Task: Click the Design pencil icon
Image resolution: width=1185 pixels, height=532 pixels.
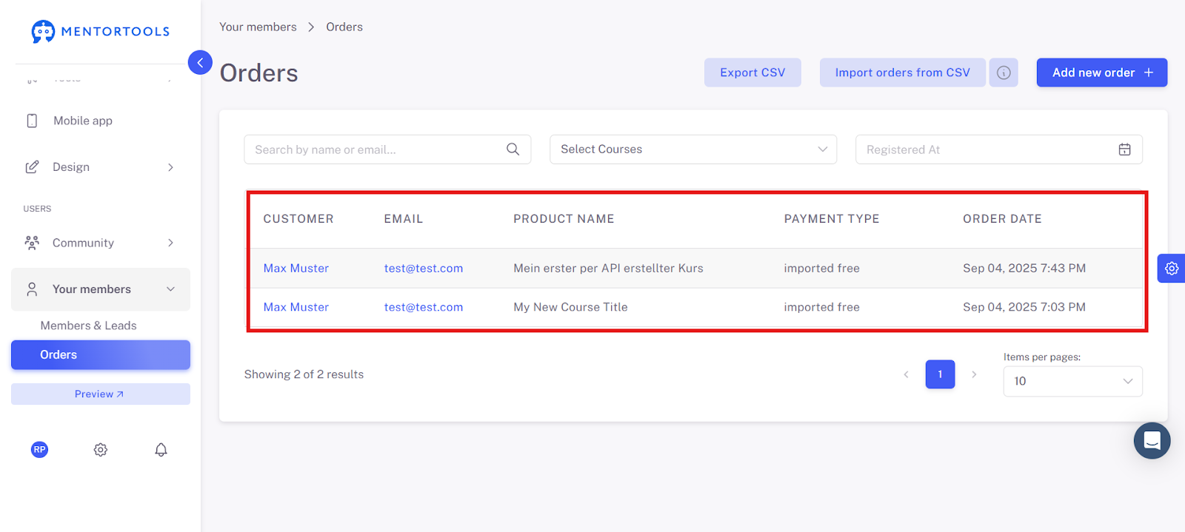Action: [32, 167]
